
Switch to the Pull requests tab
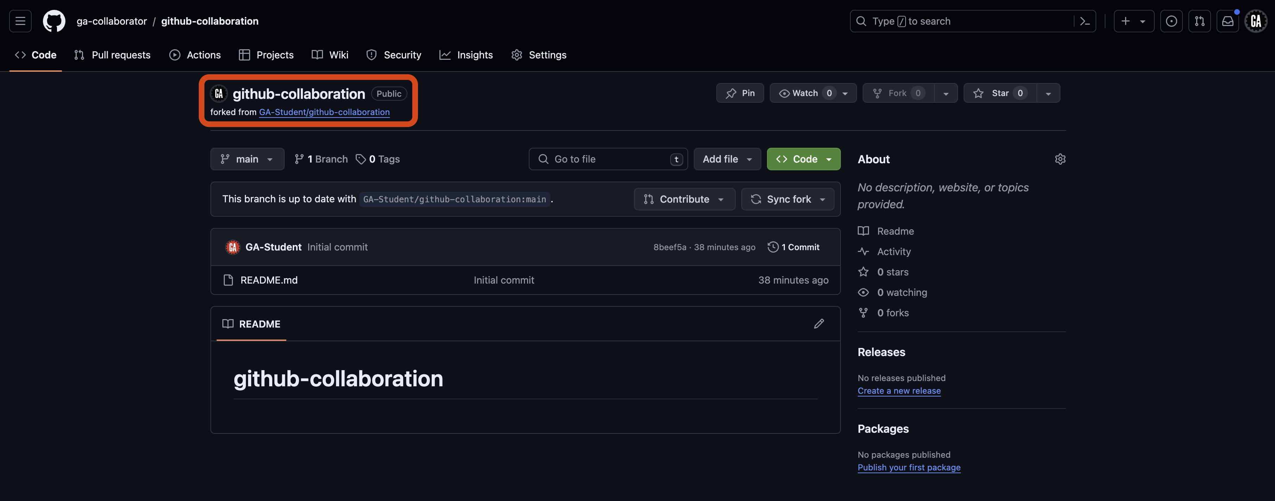(112, 55)
